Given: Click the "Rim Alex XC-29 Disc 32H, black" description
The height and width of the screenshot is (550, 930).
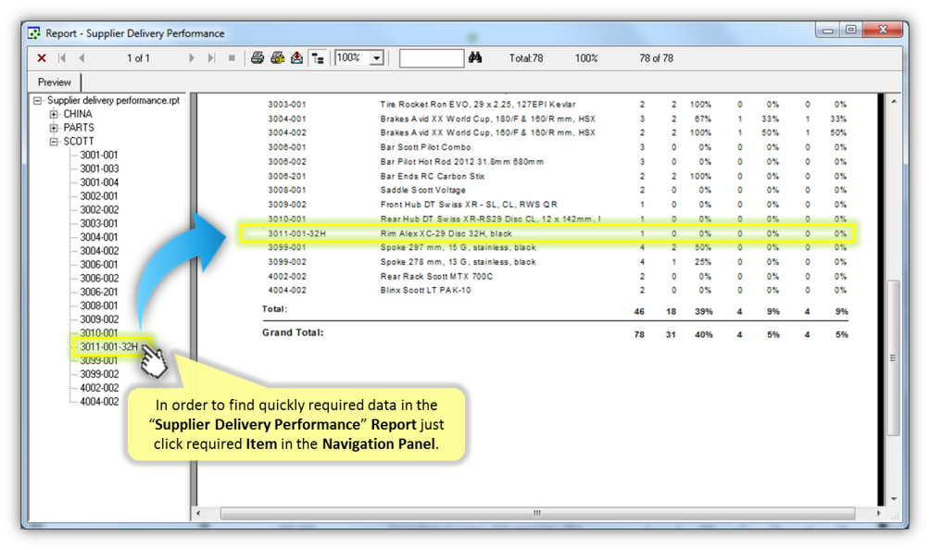Looking at the screenshot, I should [446, 233].
